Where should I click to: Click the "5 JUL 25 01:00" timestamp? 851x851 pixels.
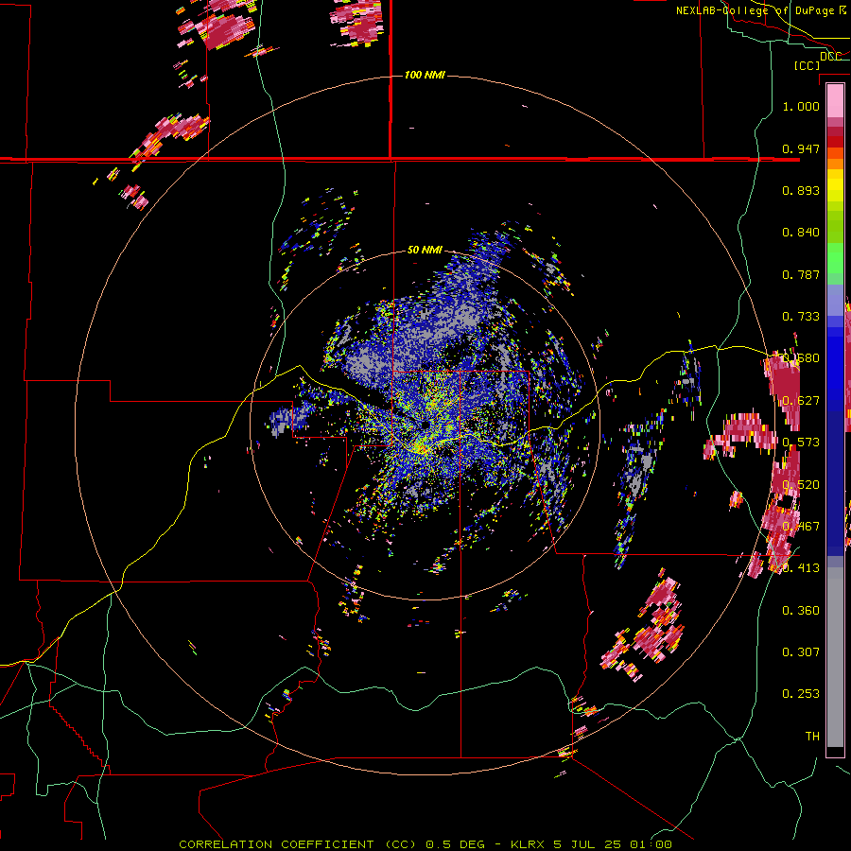[x=613, y=844]
